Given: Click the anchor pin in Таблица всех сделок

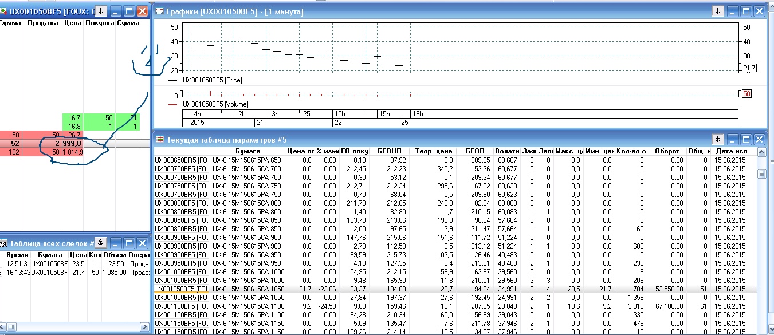Looking at the screenshot, I should coord(100,242).
